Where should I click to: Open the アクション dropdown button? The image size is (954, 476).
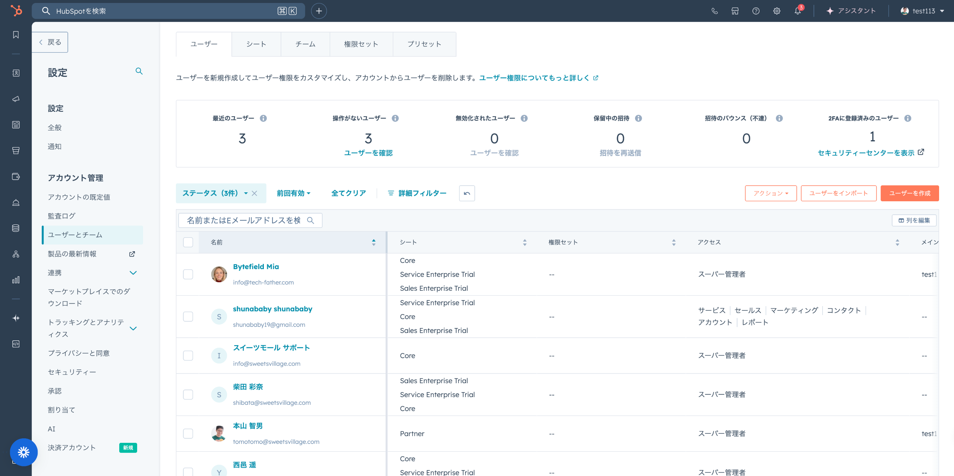point(771,193)
